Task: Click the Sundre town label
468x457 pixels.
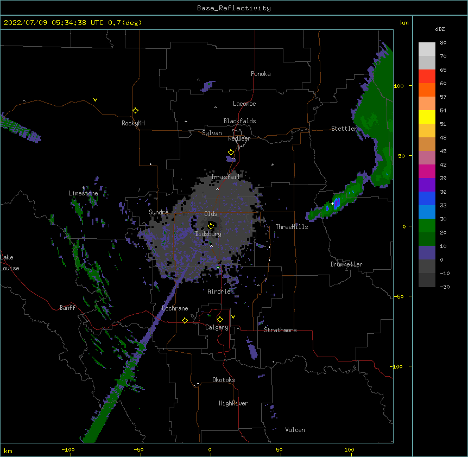Action: coord(159,212)
